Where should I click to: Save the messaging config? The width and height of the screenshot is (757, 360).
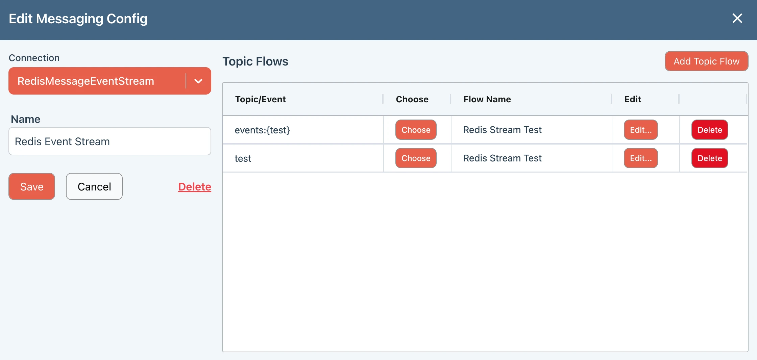[32, 186]
